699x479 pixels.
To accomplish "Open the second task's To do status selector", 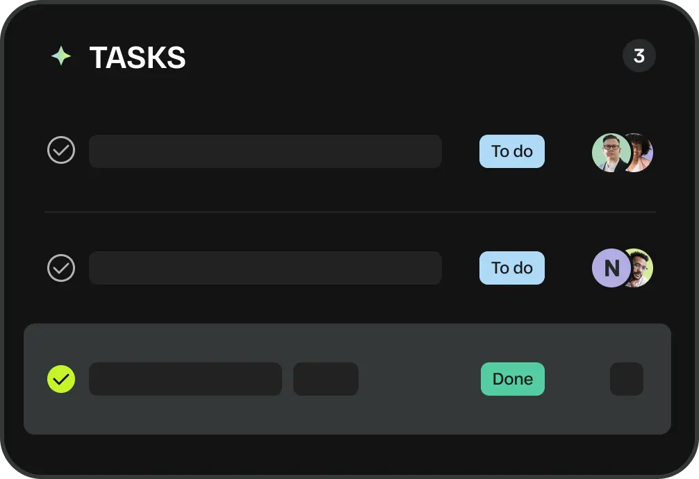I will tap(511, 268).
